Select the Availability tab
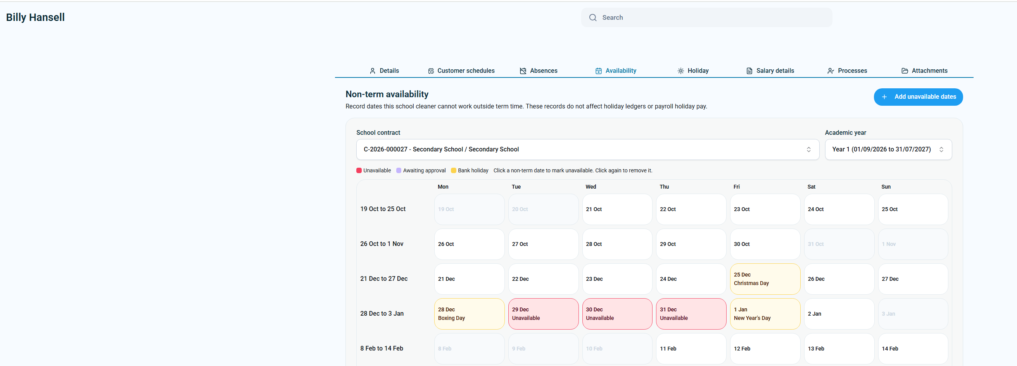 pyautogui.click(x=616, y=71)
